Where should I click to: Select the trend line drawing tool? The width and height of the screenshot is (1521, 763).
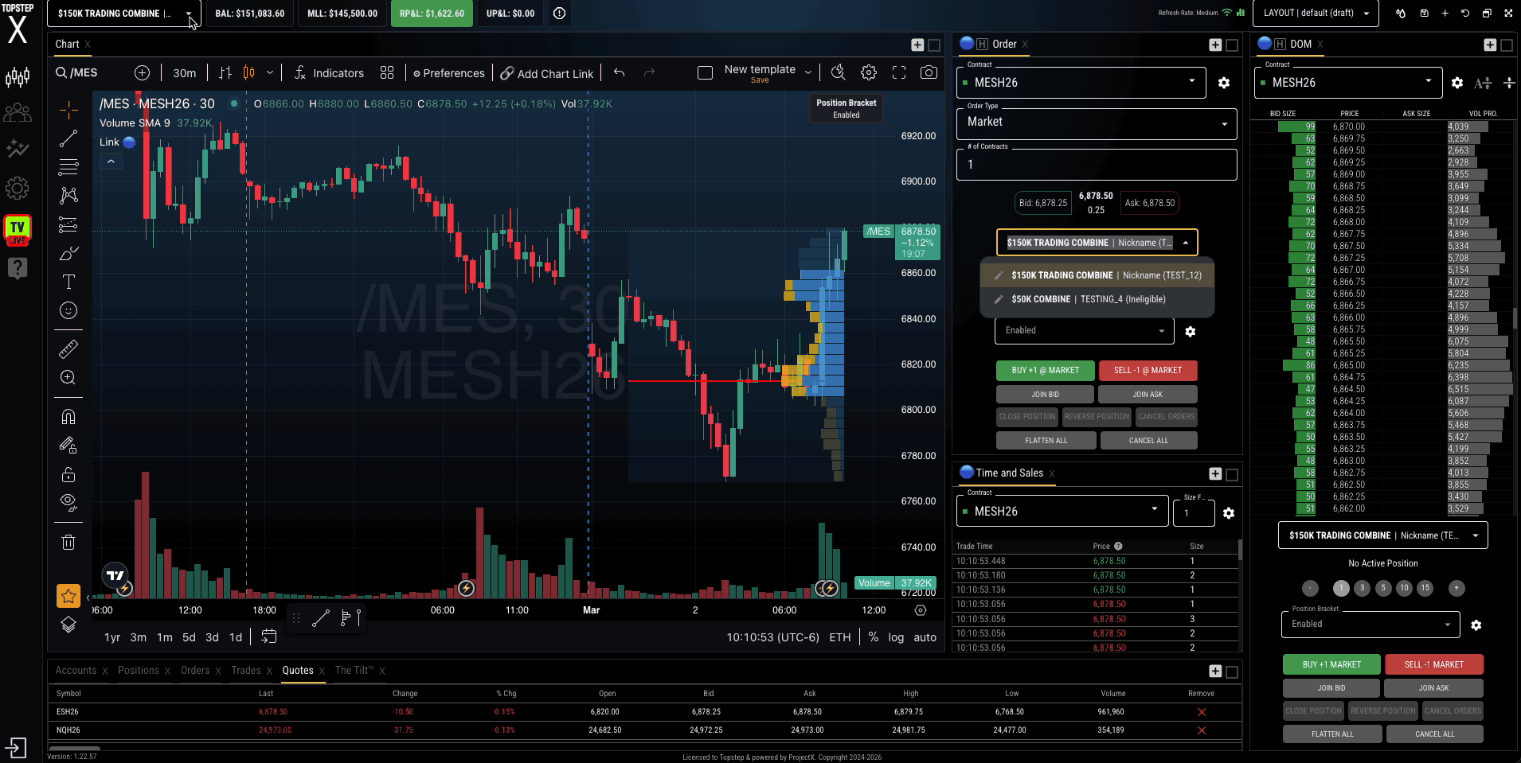pos(68,138)
